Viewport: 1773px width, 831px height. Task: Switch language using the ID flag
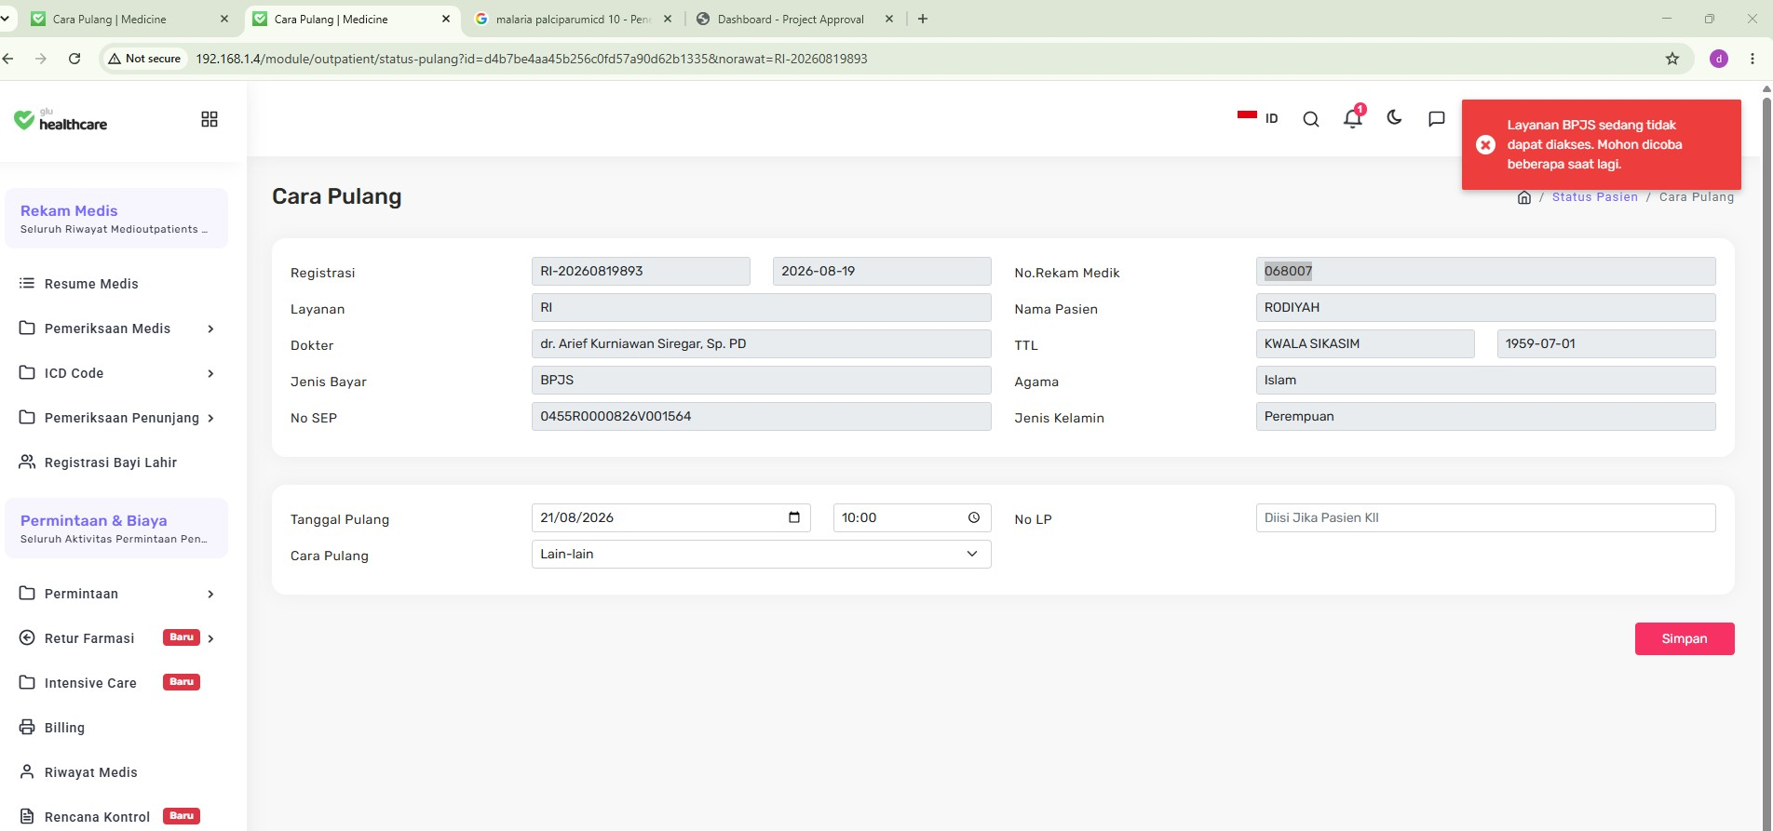click(x=1258, y=118)
